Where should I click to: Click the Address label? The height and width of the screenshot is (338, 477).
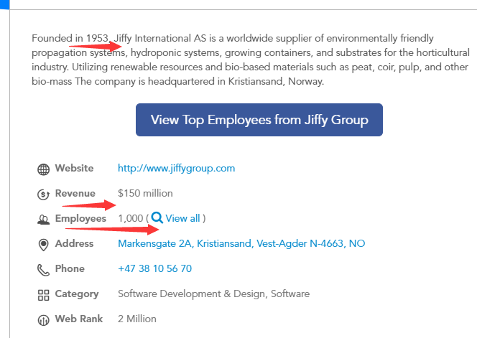(x=74, y=243)
